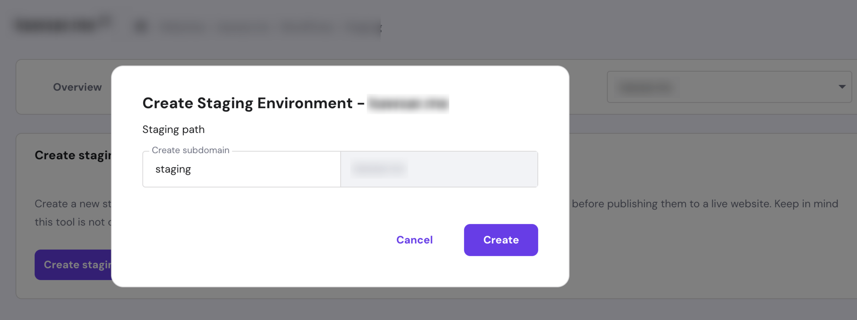Click the description text about live website
The width and height of the screenshot is (857, 320).
click(x=705, y=204)
